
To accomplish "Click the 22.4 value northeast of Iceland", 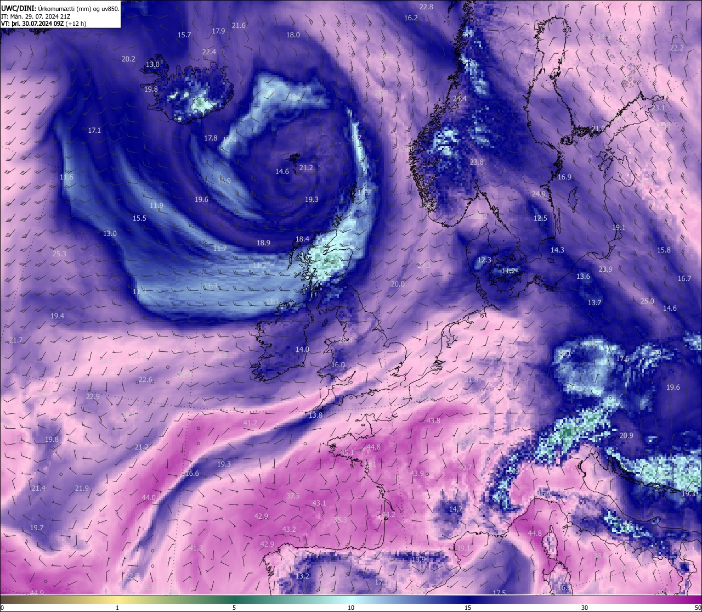I will (209, 52).
